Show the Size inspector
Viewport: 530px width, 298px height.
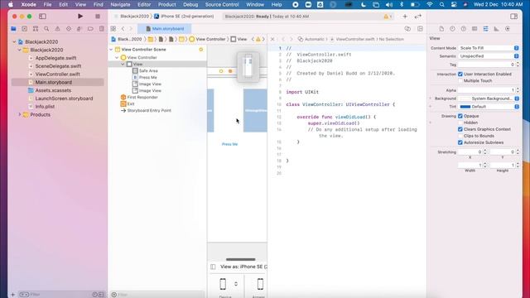[497, 29]
